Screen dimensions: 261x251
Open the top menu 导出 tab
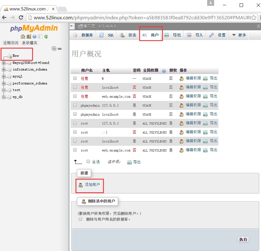(x=173, y=35)
